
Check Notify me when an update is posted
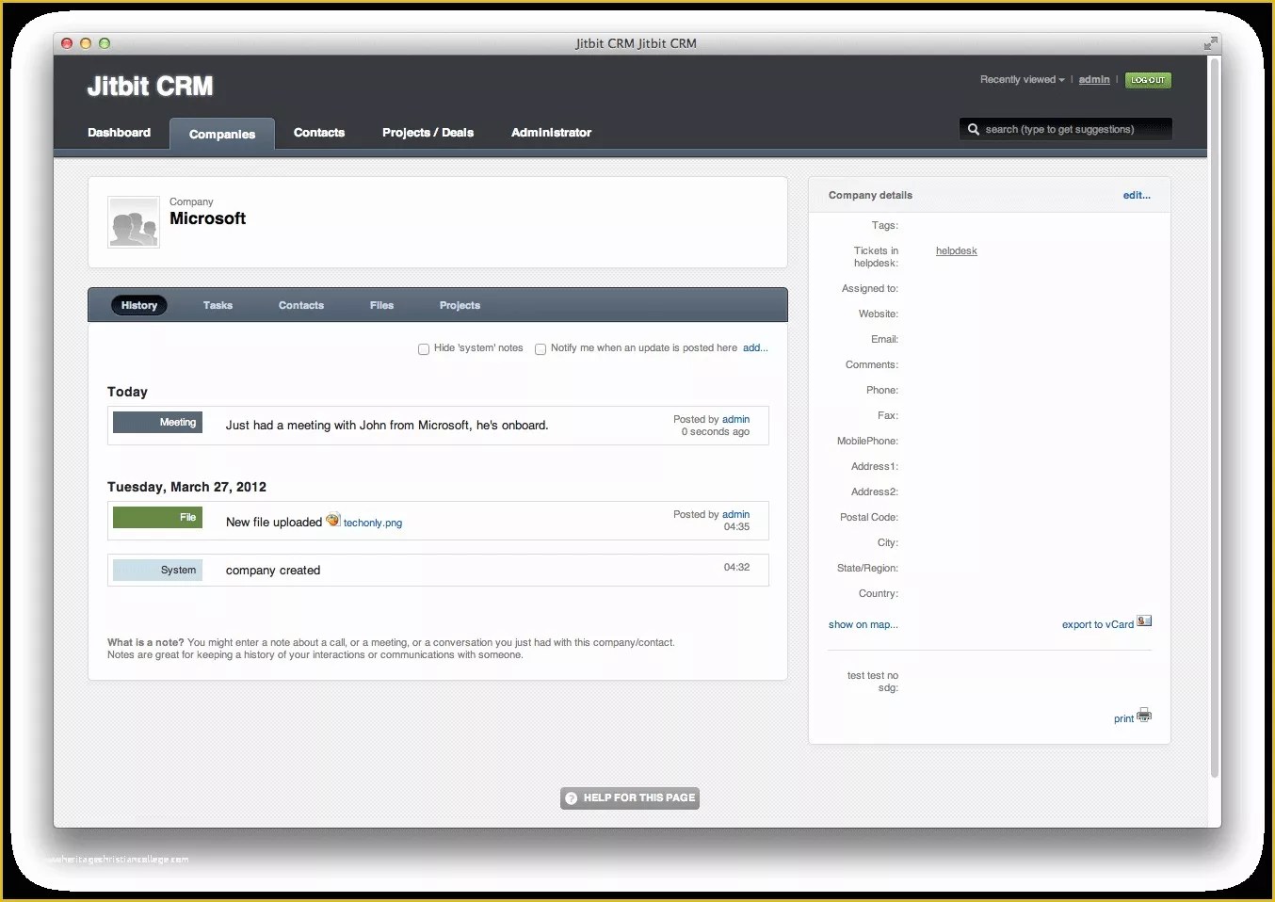point(541,348)
